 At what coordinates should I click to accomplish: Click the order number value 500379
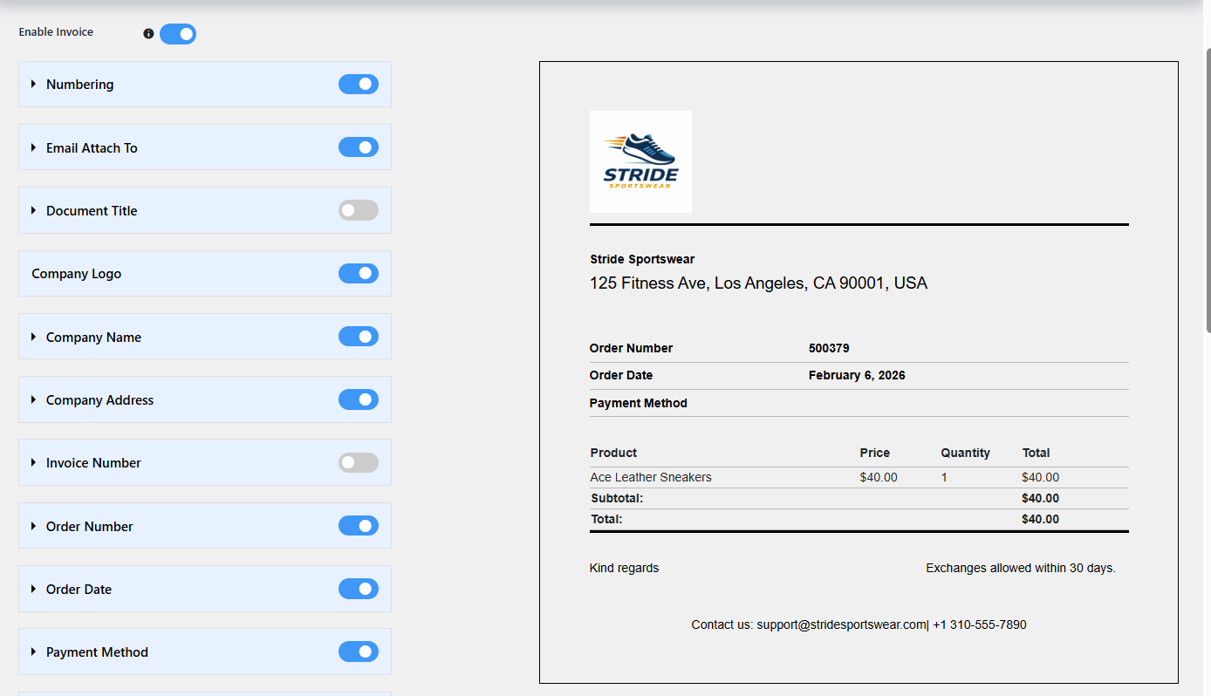[x=829, y=348]
